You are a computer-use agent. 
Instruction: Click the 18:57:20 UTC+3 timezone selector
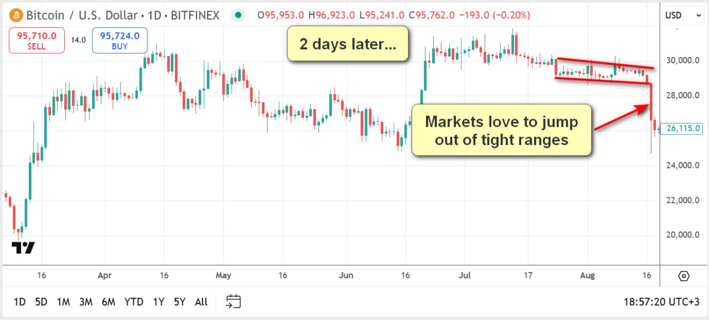[661, 302]
